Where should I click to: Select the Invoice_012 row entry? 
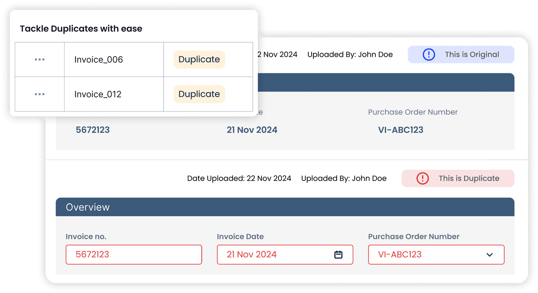tap(98, 94)
